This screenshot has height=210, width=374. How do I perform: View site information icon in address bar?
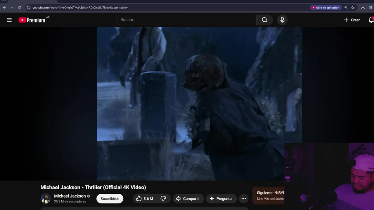click(28, 8)
